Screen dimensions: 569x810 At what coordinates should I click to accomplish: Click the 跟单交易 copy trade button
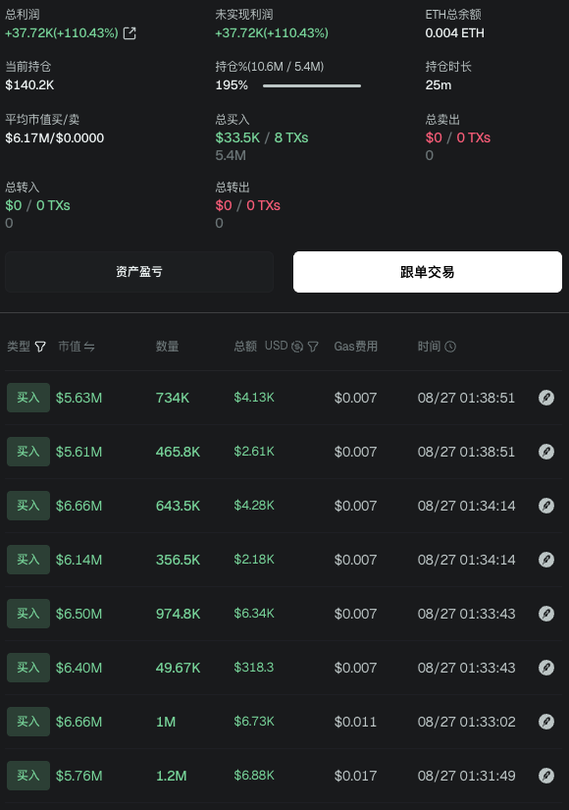point(428,272)
